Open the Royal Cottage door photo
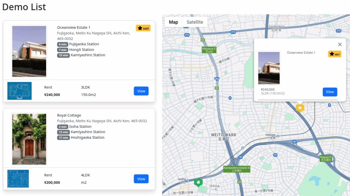Image resolution: width=350 pixels, height=196 pixels. (x=29, y=139)
